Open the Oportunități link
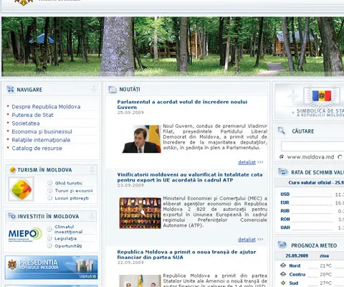This screenshot has height=287, width=344. click(68, 246)
